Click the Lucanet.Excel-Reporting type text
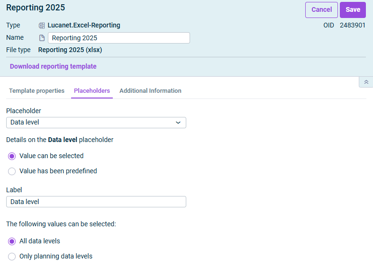 coord(84,26)
